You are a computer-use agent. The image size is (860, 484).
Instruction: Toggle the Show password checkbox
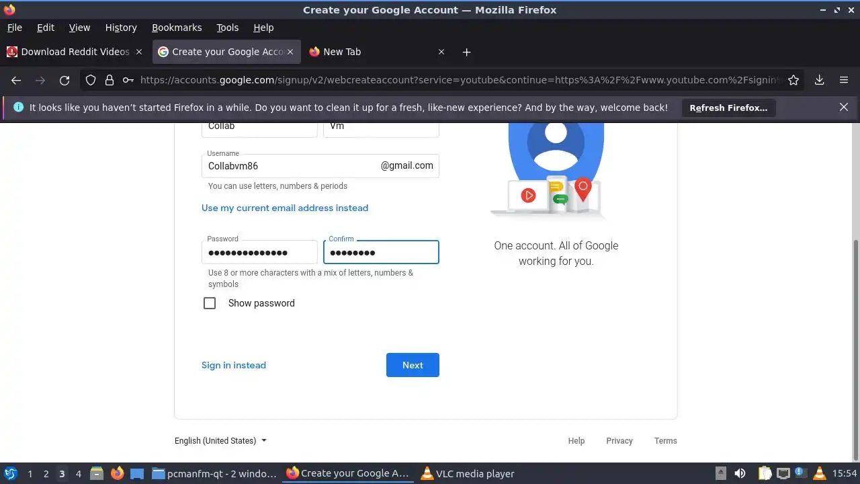pos(210,303)
